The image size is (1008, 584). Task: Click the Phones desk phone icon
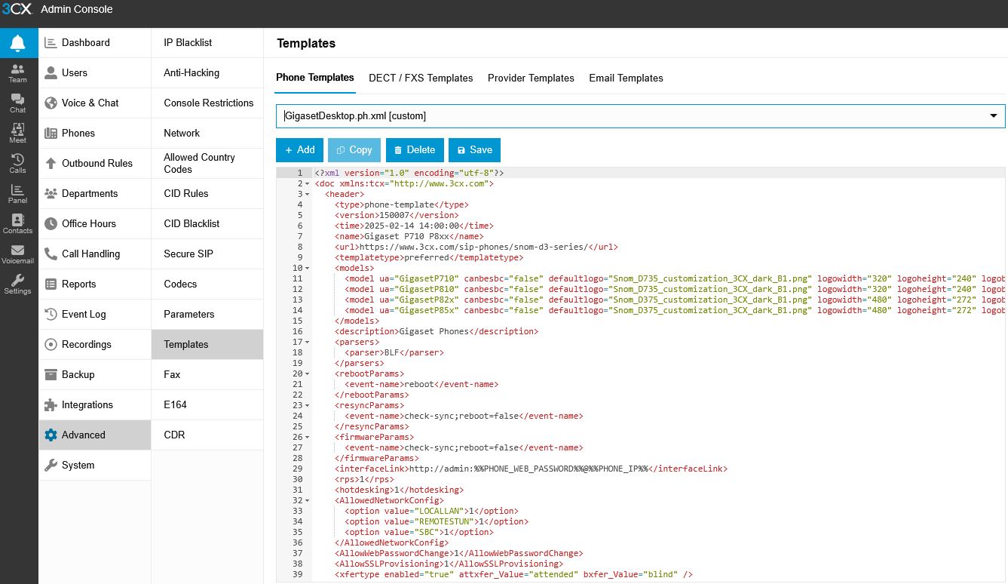pos(51,134)
